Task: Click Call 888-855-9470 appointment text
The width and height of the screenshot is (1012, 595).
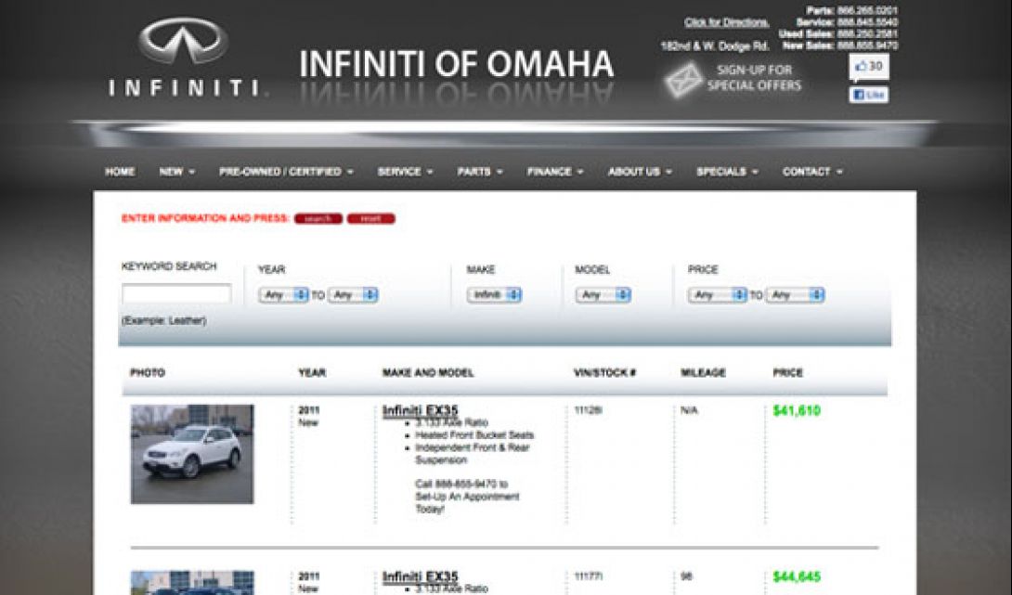Action: coord(467,497)
